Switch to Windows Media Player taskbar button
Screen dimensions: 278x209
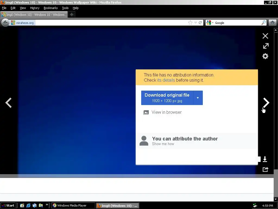[73, 205]
